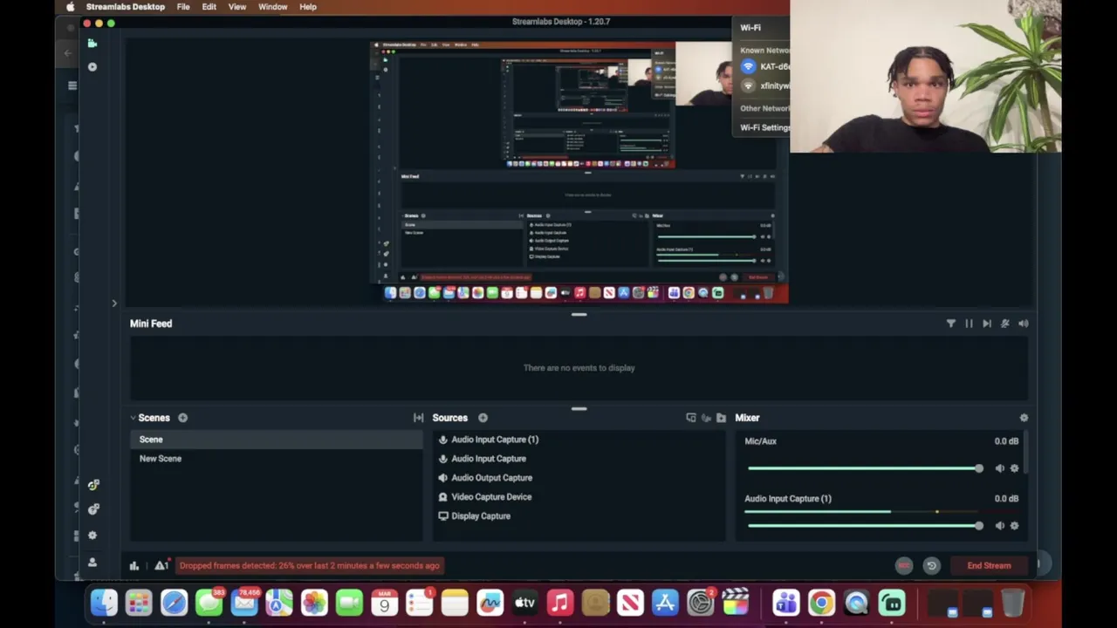Select the Video Capture Device source
Screen dimensions: 1117x628
coord(579,497)
